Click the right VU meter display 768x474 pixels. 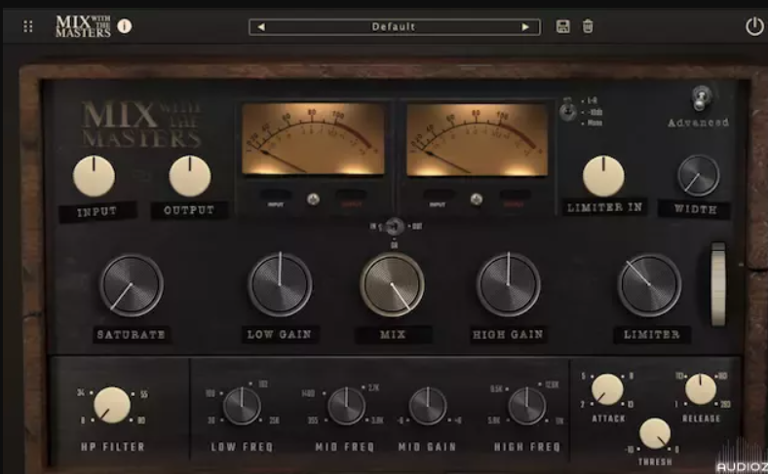pyautogui.click(x=477, y=139)
